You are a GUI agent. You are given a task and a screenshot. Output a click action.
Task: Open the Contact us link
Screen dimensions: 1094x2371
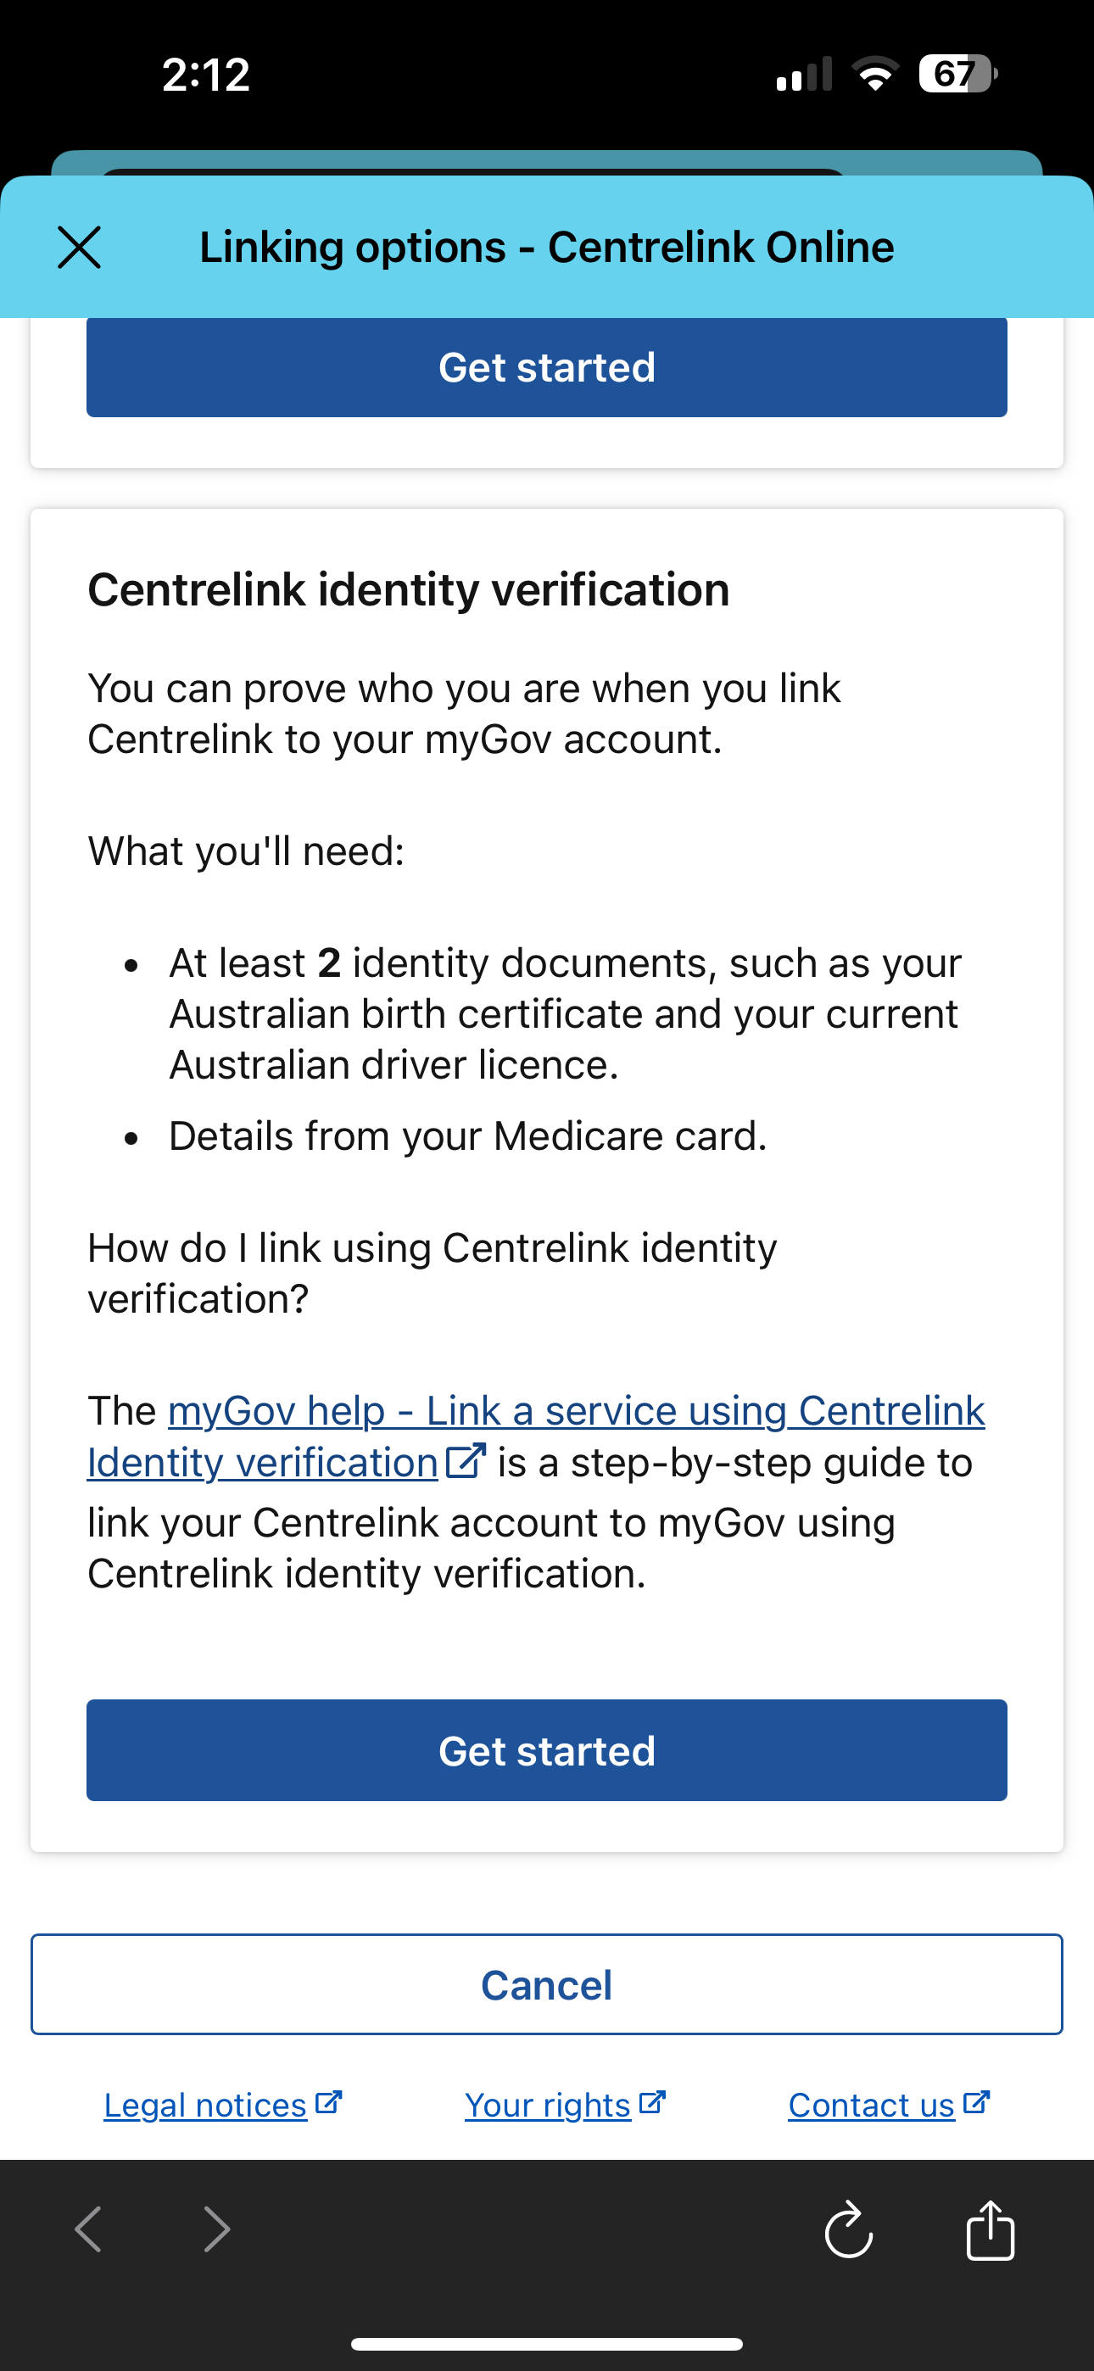[871, 2105]
